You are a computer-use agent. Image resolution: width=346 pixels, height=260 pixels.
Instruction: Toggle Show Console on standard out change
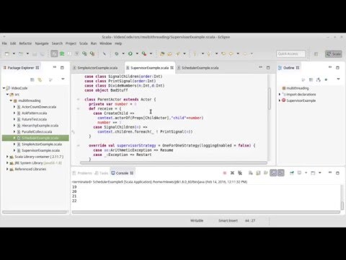coord(273,173)
